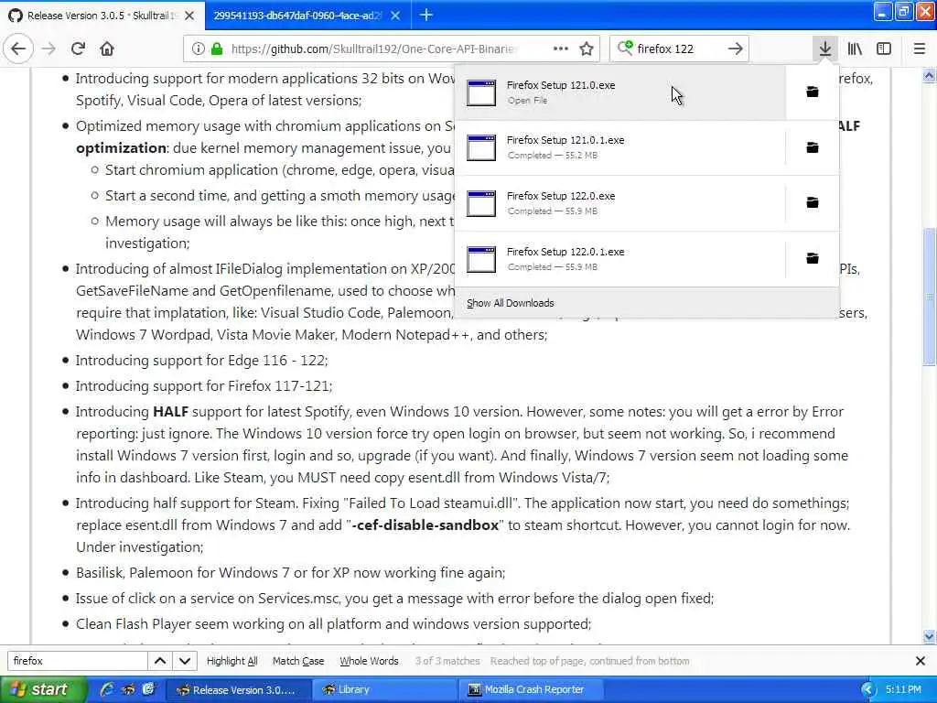Image resolution: width=937 pixels, height=703 pixels.
Task: Bookmark this page with the star
Action: coord(587,49)
